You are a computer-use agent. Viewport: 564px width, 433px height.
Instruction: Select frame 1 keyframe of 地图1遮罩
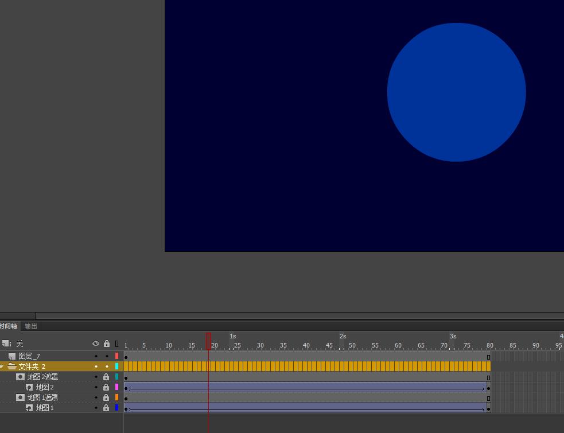[x=126, y=399]
